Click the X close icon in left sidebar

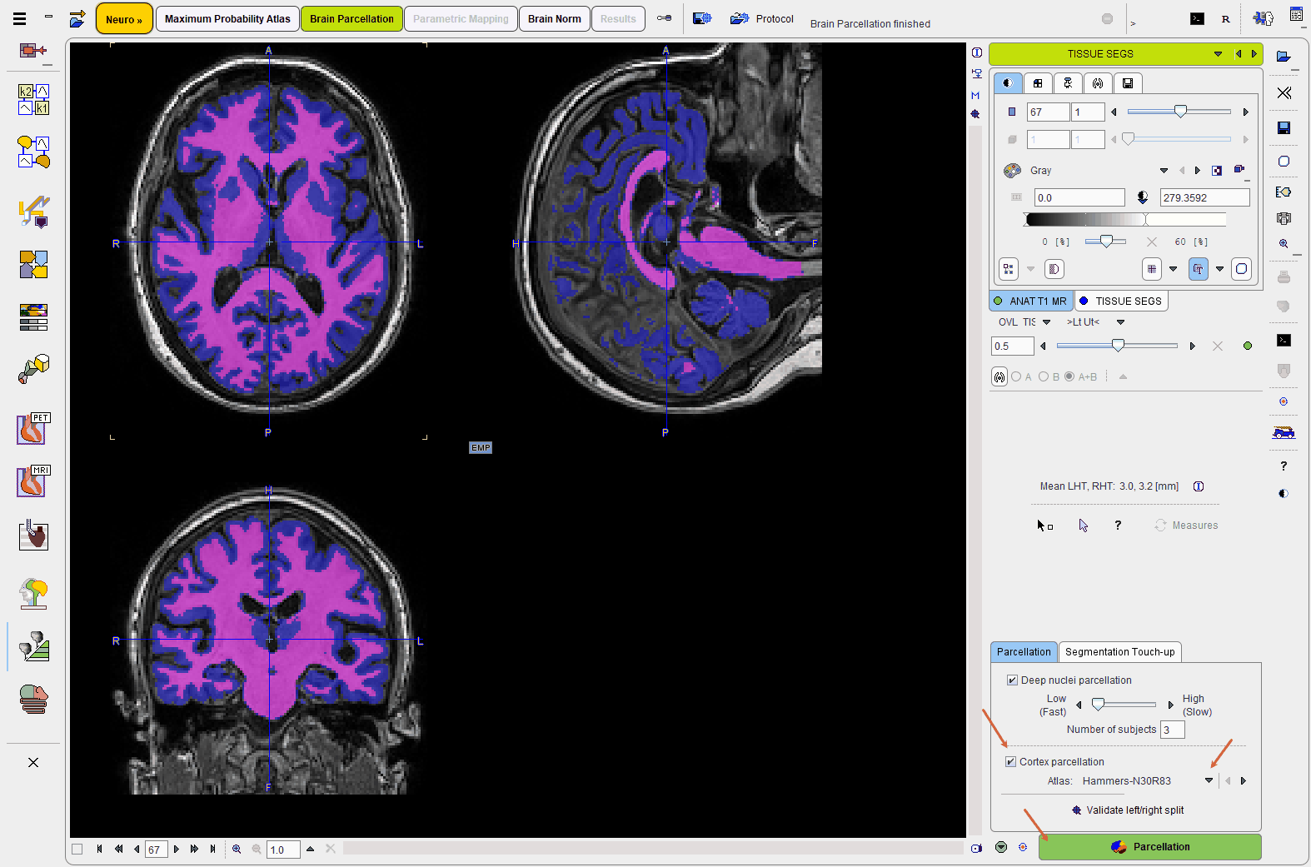pos(33,762)
